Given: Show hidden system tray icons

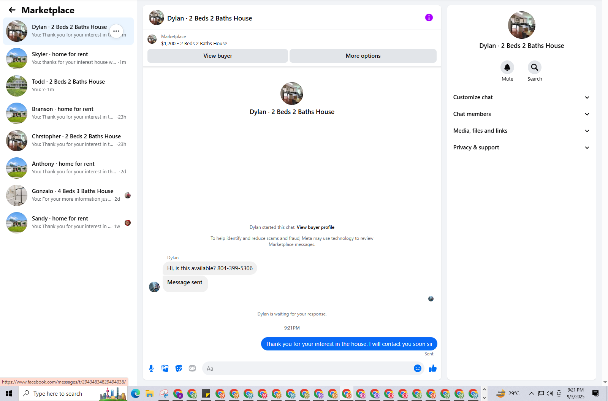Looking at the screenshot, I should coord(532,393).
